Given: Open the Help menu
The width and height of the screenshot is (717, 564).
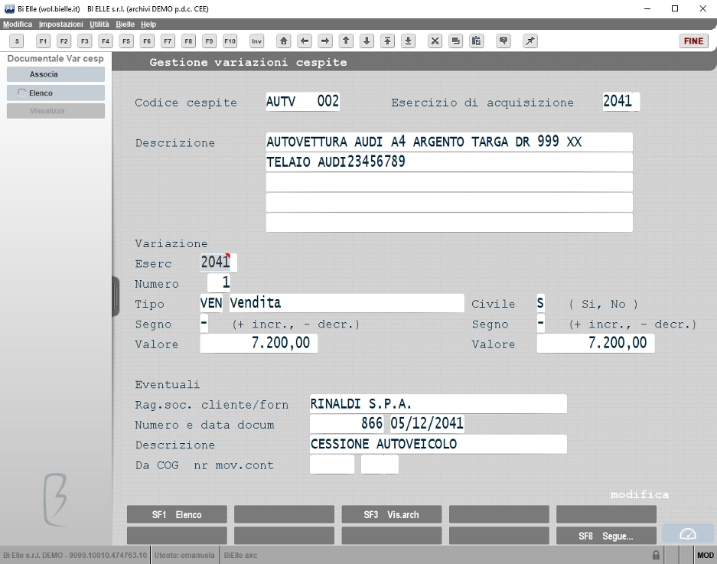Looking at the screenshot, I should point(148,24).
